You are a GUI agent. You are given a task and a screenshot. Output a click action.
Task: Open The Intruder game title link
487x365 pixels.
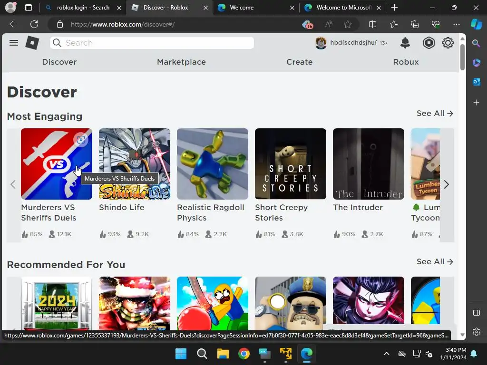[x=358, y=207]
